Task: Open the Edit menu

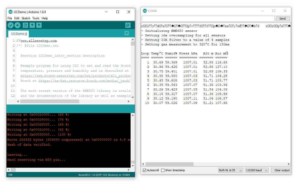Action: [x=17, y=18]
